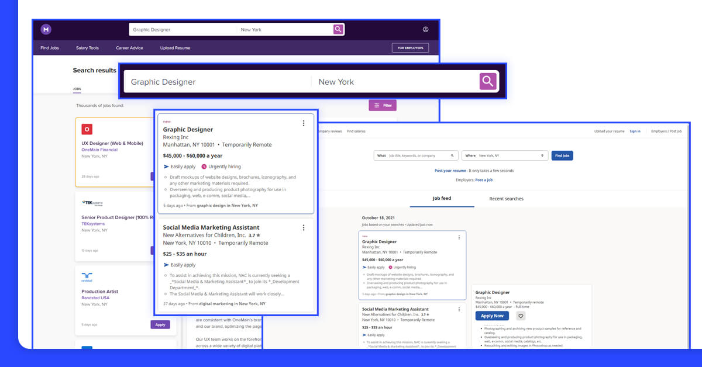Open the Senior Product Designer job card
Screen dimensions: 702x367
(116, 217)
